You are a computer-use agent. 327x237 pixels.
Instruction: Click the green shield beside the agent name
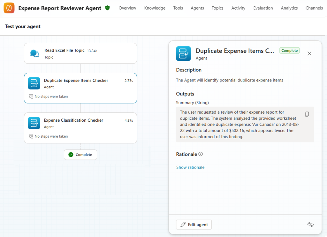tap(107, 8)
